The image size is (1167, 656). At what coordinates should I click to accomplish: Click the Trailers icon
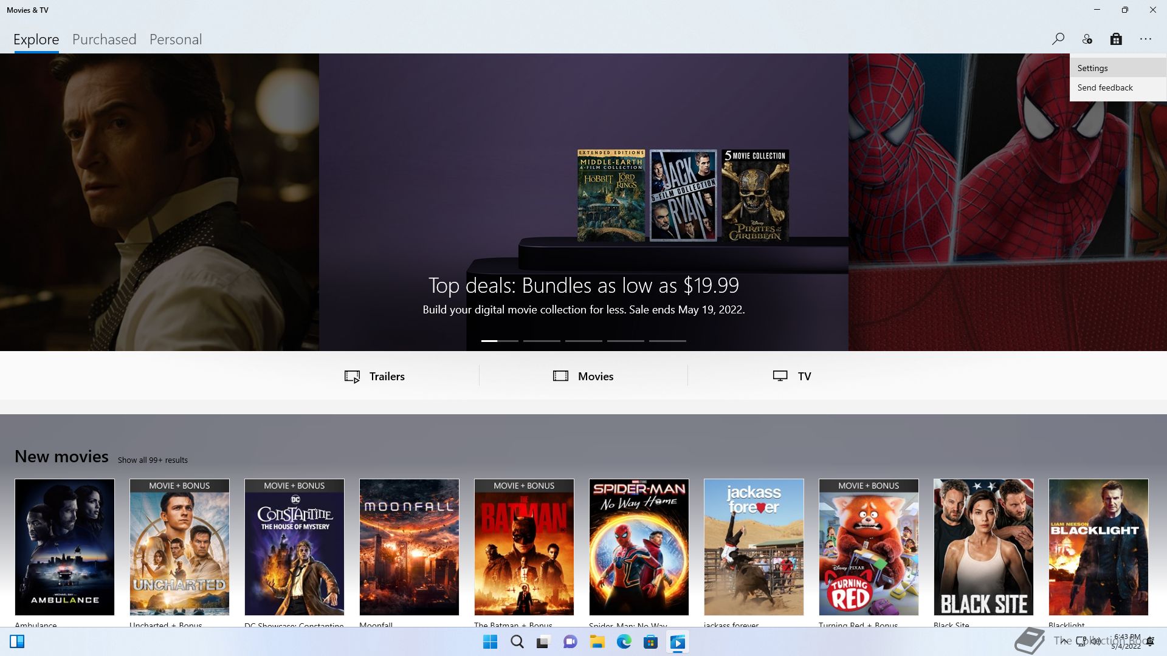(x=352, y=376)
